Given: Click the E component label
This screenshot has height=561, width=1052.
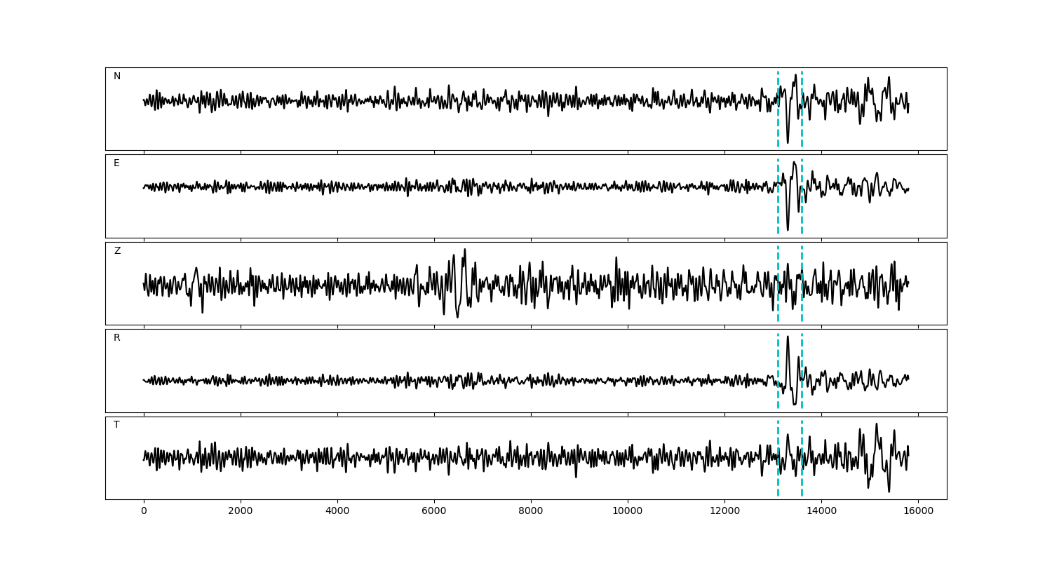Looking at the screenshot, I should point(116,163).
